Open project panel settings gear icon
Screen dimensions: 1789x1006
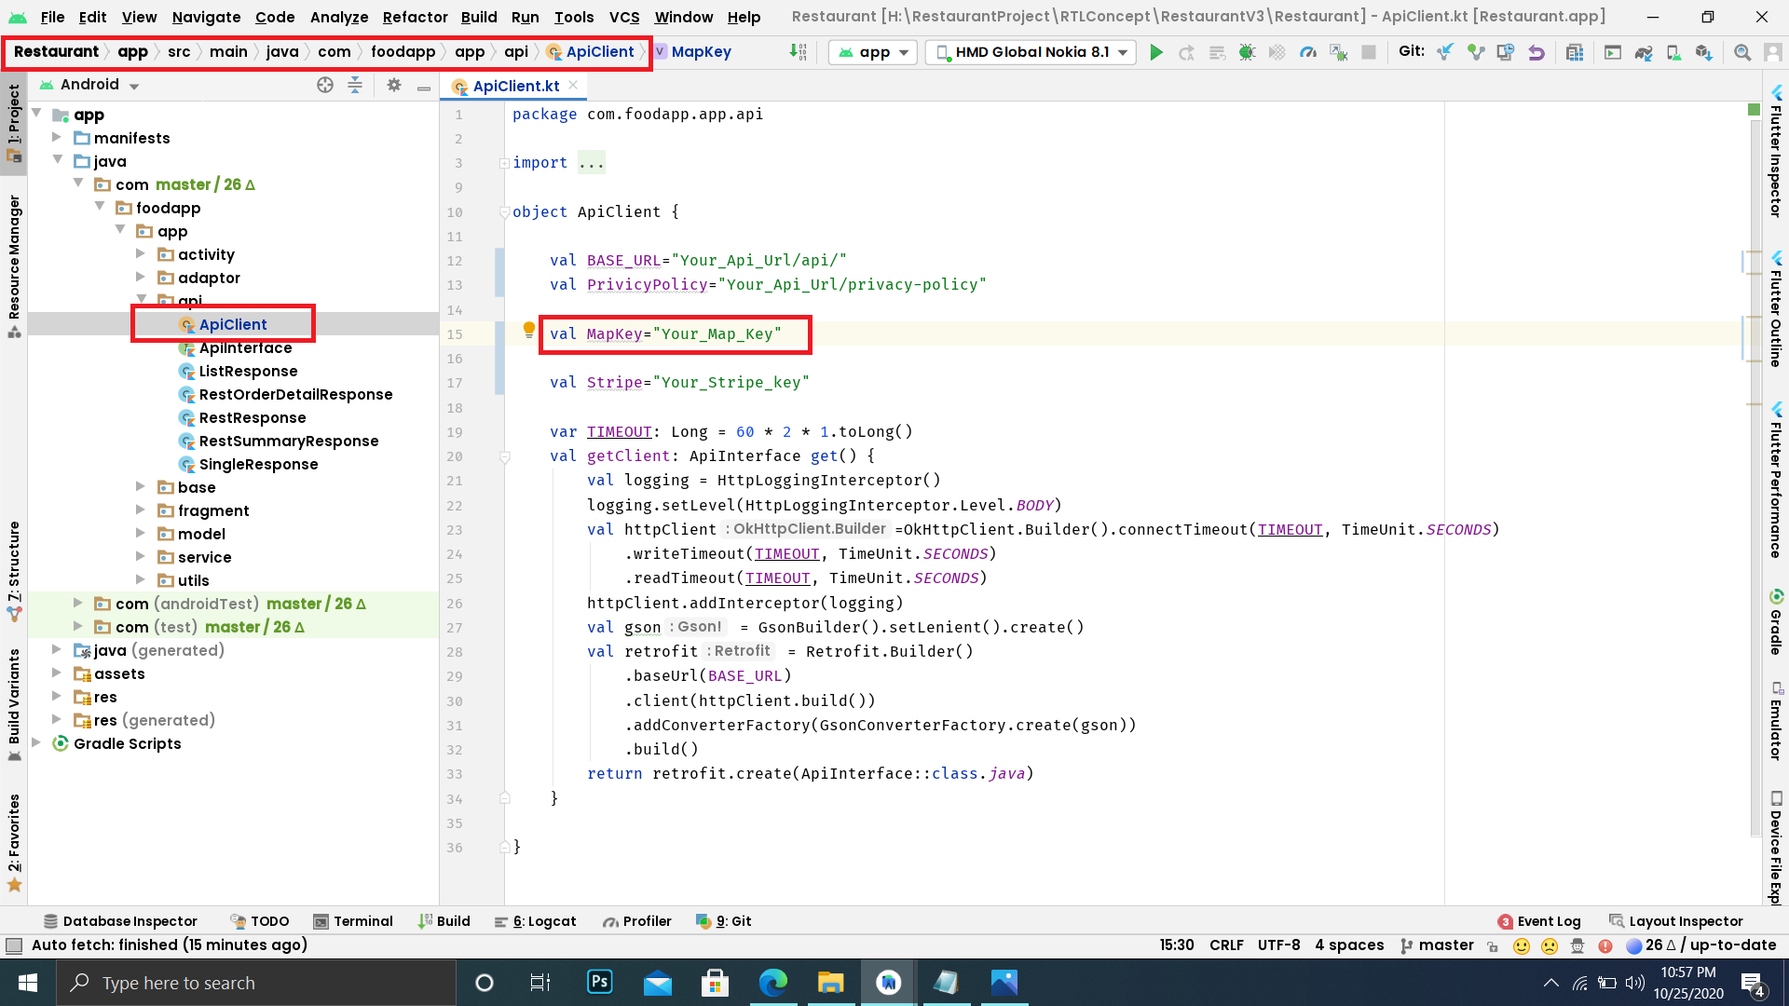(x=394, y=85)
